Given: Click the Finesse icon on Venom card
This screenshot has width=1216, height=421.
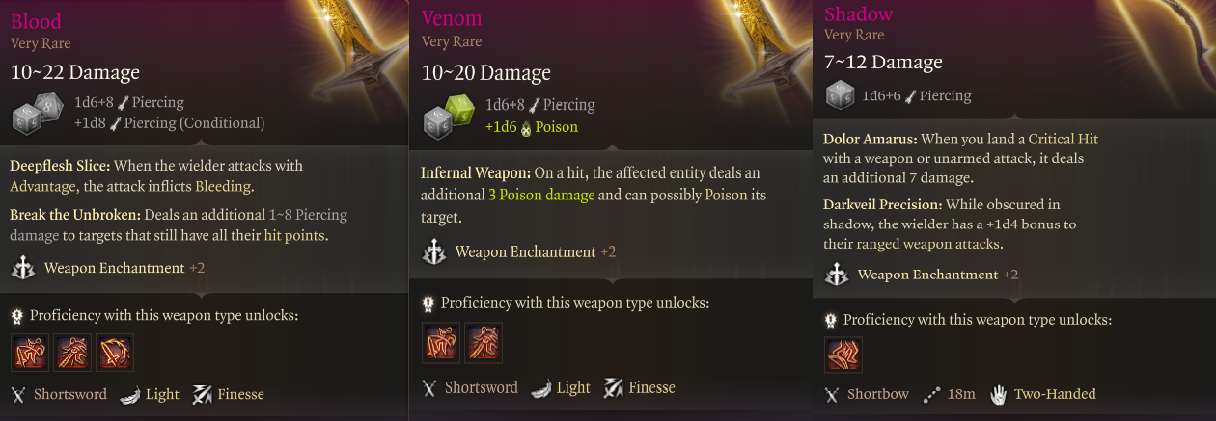Looking at the screenshot, I should pyautogui.click(x=613, y=387).
